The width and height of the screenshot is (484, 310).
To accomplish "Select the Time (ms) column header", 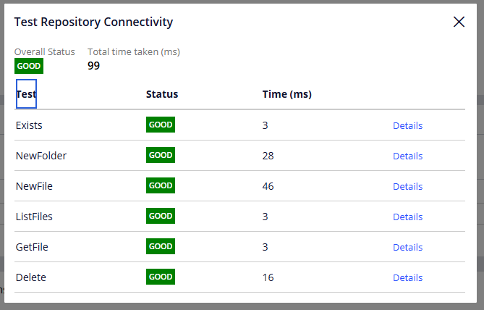I will (x=286, y=94).
